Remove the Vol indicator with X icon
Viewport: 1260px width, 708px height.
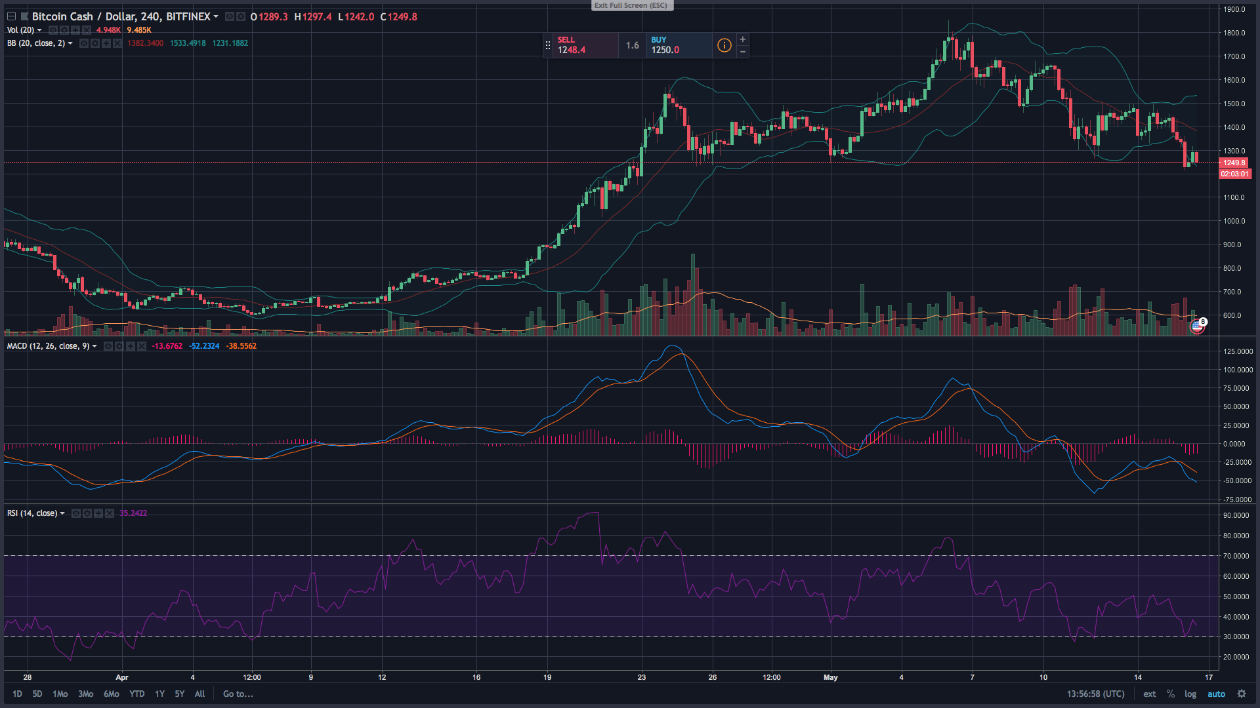(87, 30)
